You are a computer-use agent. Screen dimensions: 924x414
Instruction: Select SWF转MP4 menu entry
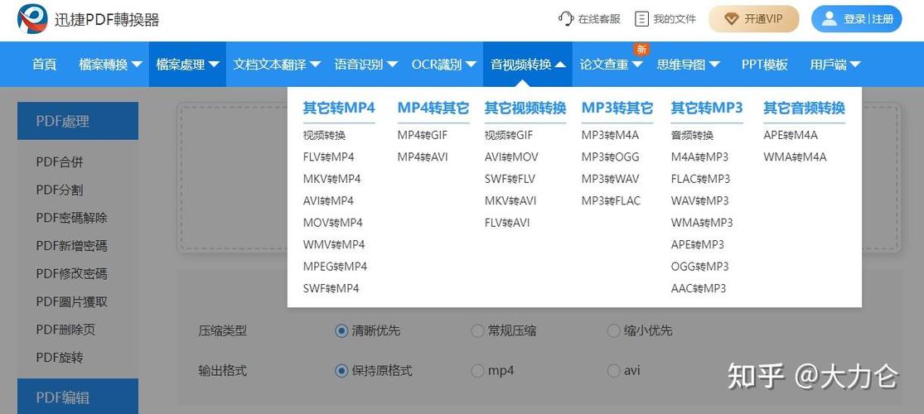coord(331,289)
